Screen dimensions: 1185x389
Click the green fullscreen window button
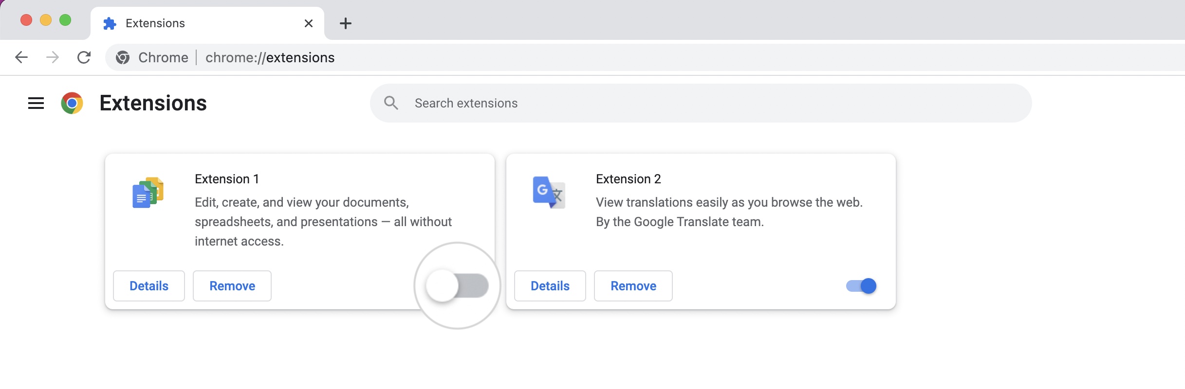pyautogui.click(x=65, y=20)
